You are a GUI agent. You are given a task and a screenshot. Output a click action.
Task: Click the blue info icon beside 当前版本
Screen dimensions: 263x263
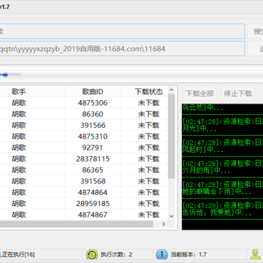[x=161, y=255]
